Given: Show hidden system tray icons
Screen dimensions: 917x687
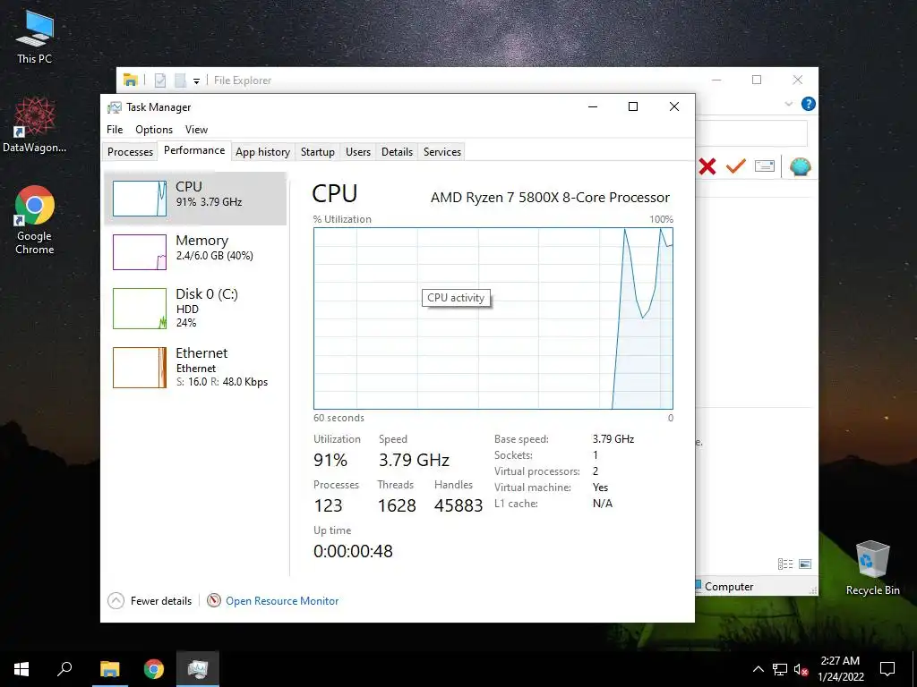Looking at the screenshot, I should point(758,669).
